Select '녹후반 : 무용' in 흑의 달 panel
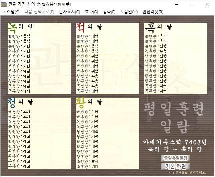 (155, 51)
